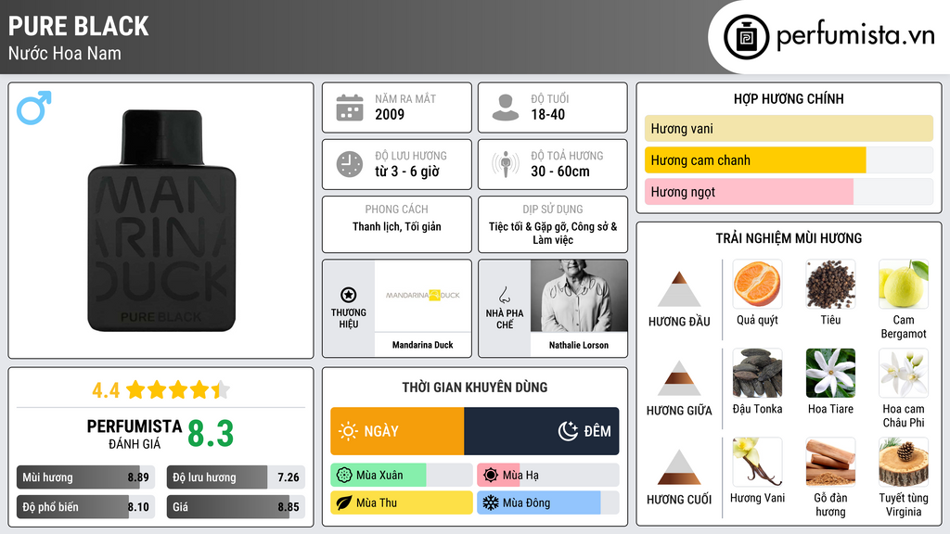Viewport: 950px width, 534px height.
Task: Click the sun icon next to Mùa Hạ
Action: 491,476
